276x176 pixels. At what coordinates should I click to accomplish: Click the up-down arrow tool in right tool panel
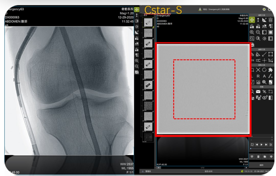(258, 20)
